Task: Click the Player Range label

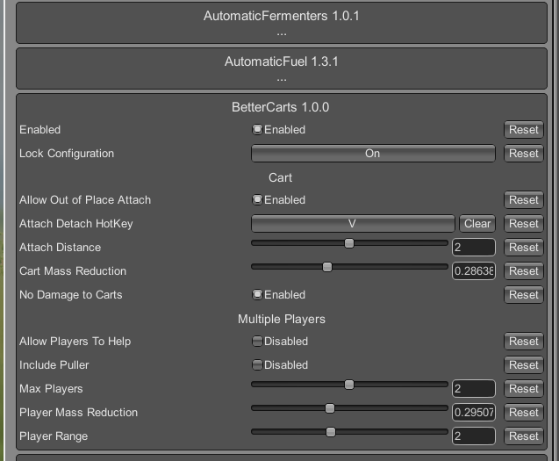Action: pos(54,436)
